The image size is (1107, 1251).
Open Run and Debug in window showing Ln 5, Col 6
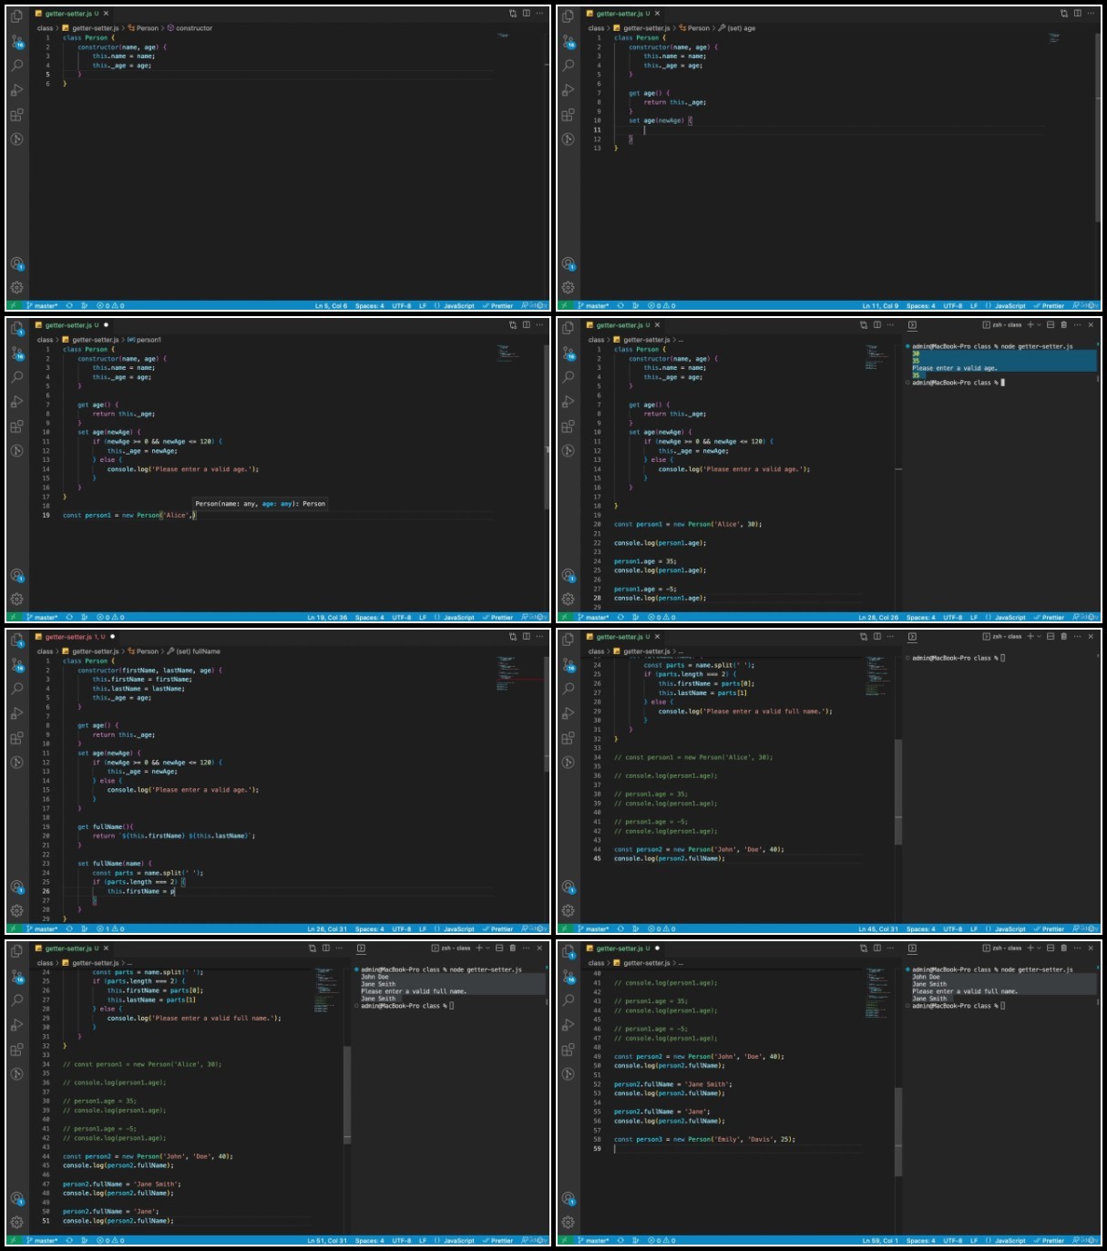(17, 90)
